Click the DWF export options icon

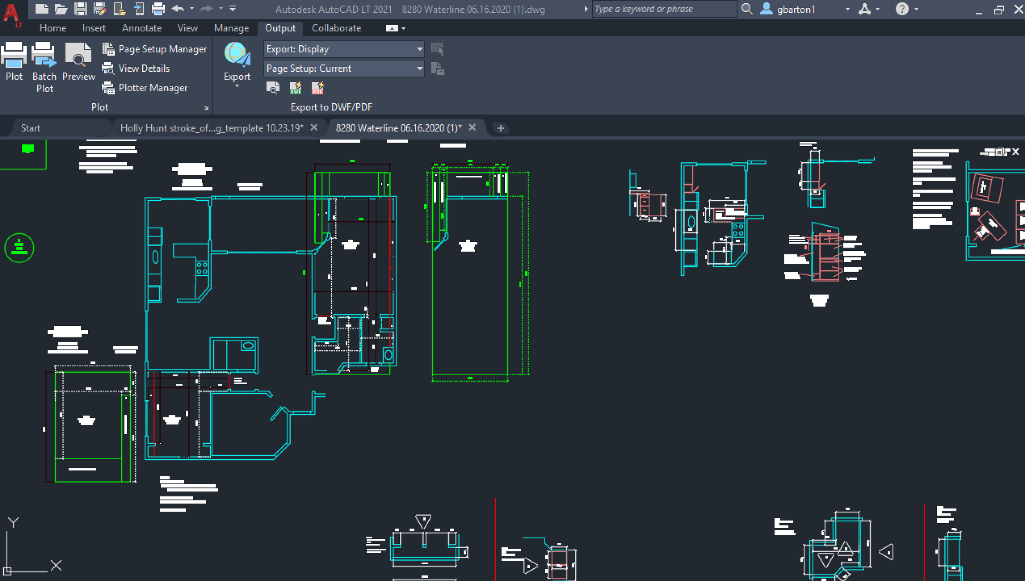click(x=296, y=88)
